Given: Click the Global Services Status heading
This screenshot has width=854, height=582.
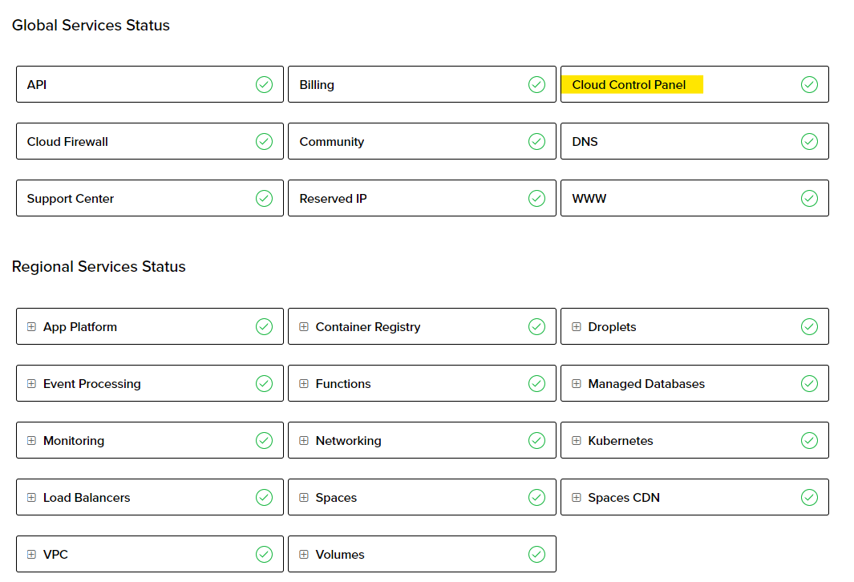Looking at the screenshot, I should [91, 25].
